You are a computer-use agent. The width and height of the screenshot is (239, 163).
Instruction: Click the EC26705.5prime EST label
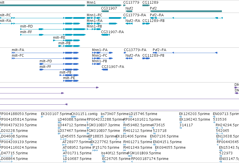coord(117,159)
